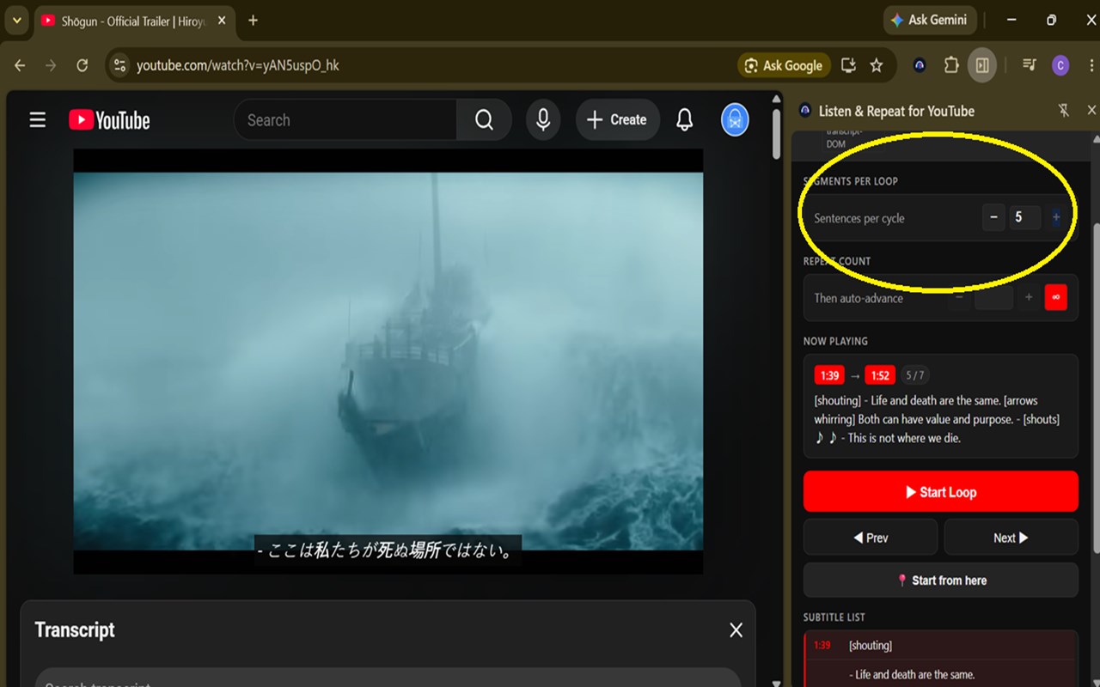Click the 'Sentences per cycle' label
1100x687 pixels.
(x=859, y=218)
